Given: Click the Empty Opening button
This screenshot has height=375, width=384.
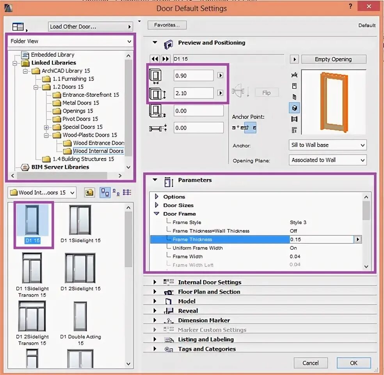Looking at the screenshot, I should pyautogui.click(x=334, y=59).
